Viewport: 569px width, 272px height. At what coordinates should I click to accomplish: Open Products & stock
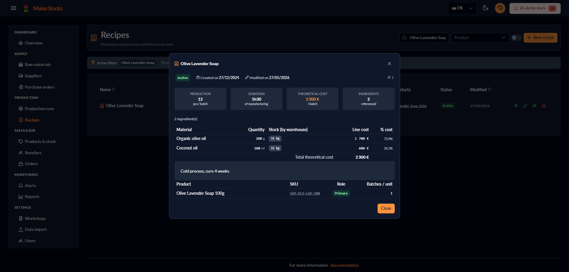pyautogui.click(x=40, y=141)
